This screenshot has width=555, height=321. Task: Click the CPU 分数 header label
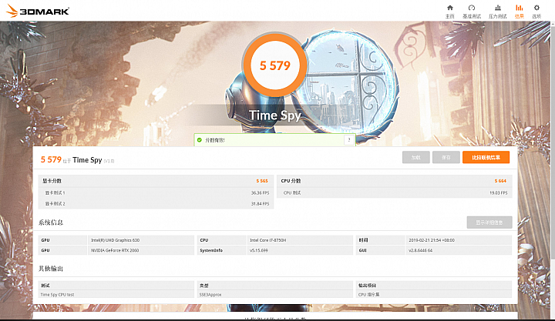(291, 181)
